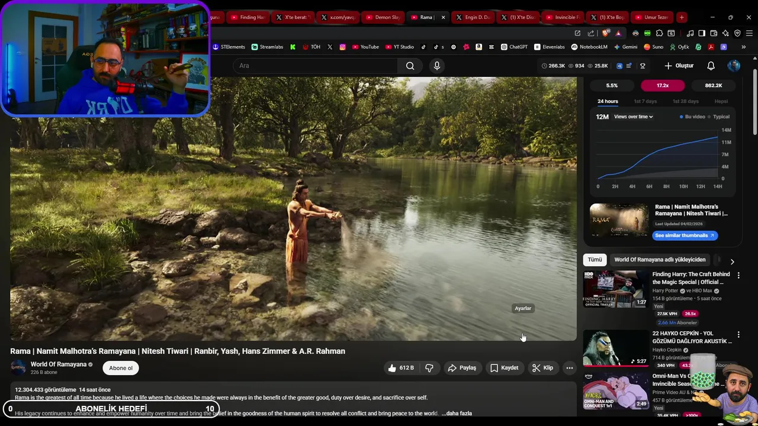Image resolution: width=758 pixels, height=426 pixels.
Task: Open the ChatGPT bookmark
Action: 514,47
